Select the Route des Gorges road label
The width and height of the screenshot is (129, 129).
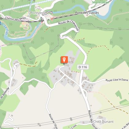[92, 119]
